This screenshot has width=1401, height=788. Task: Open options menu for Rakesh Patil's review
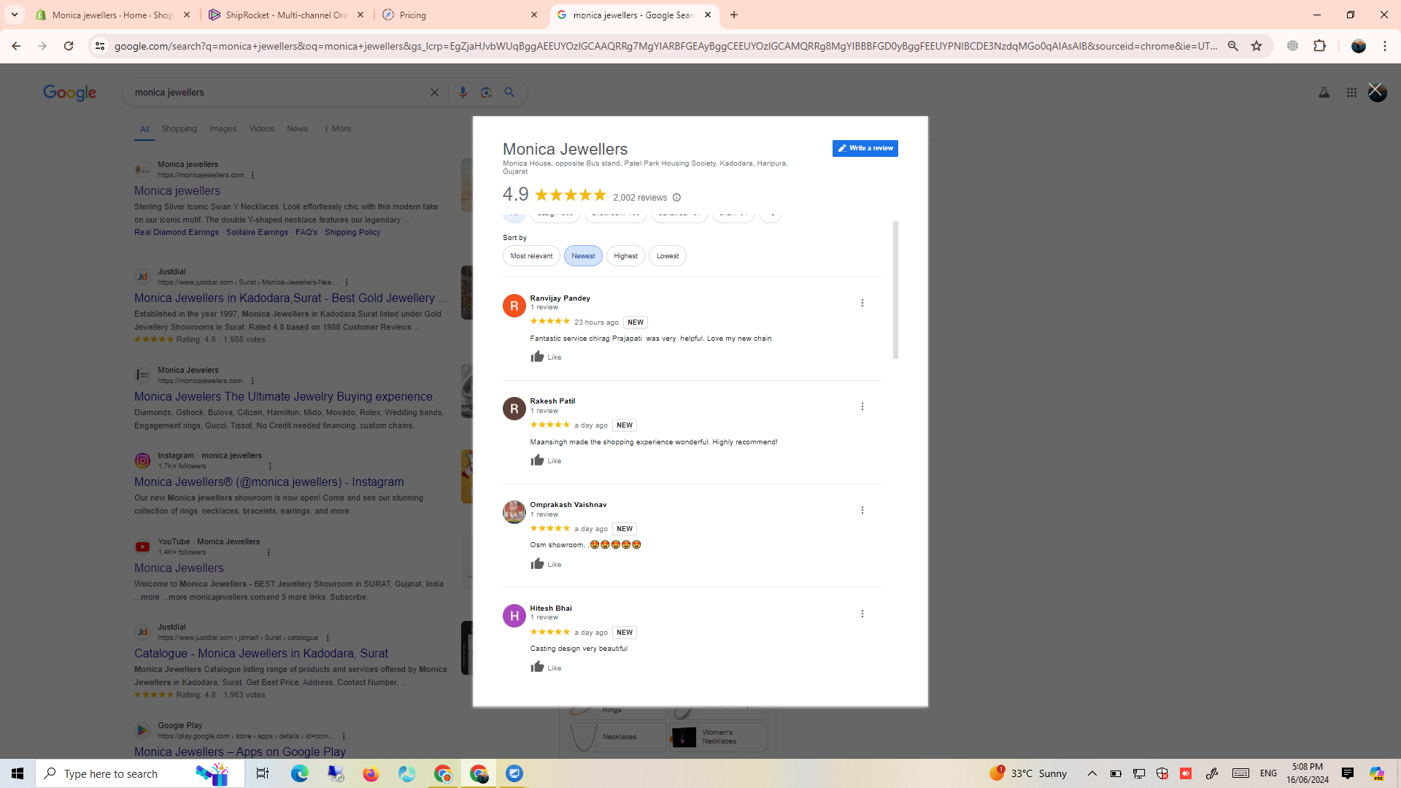coord(862,406)
